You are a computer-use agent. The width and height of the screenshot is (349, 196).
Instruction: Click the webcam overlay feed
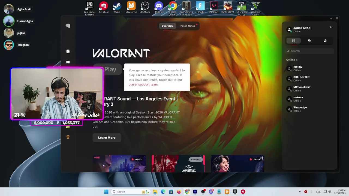click(57, 94)
